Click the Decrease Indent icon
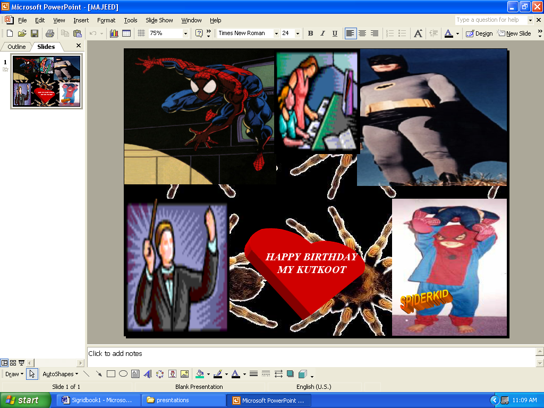 (433, 33)
